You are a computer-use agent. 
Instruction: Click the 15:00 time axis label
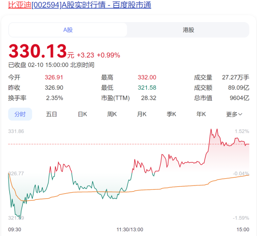coord(243,229)
